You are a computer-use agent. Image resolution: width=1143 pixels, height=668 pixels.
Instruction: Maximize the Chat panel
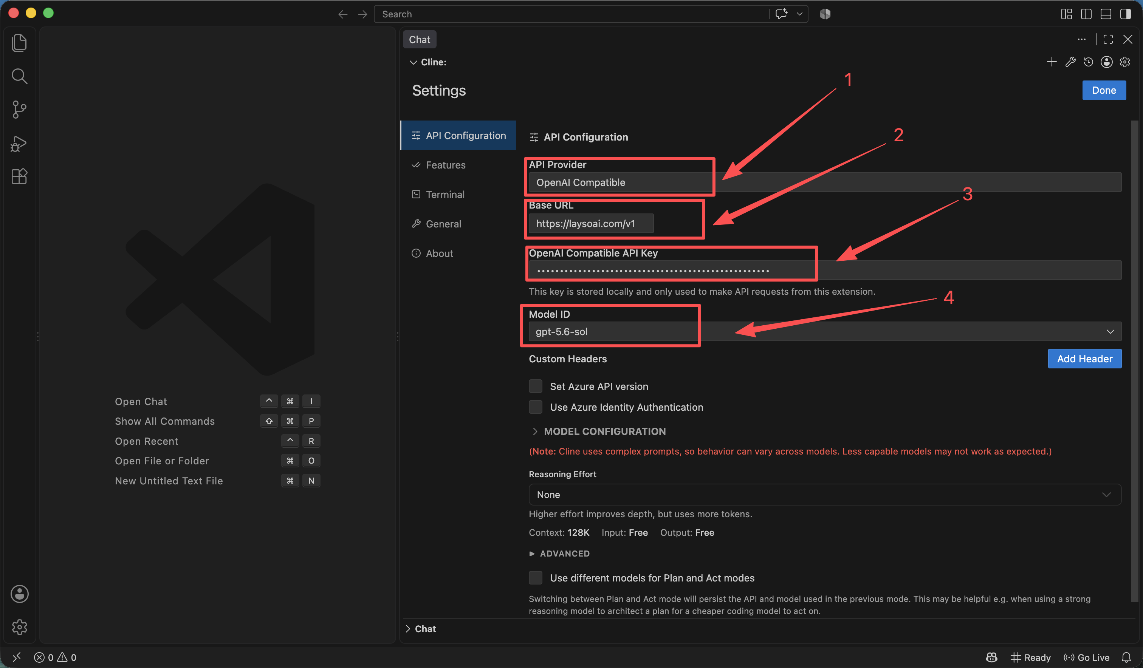point(1108,39)
